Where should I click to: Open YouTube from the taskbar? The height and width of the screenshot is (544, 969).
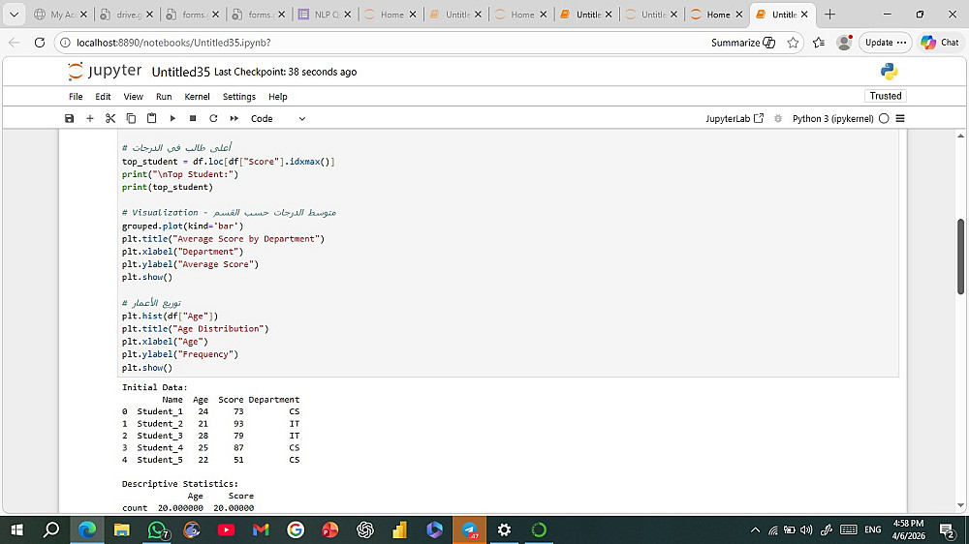(x=226, y=529)
